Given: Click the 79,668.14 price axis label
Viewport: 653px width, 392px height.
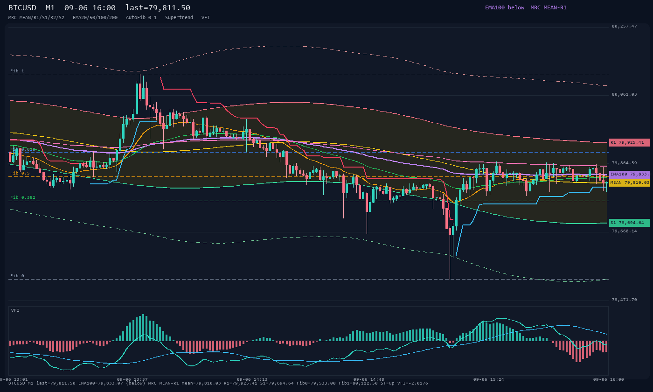Looking at the screenshot, I should pos(624,231).
